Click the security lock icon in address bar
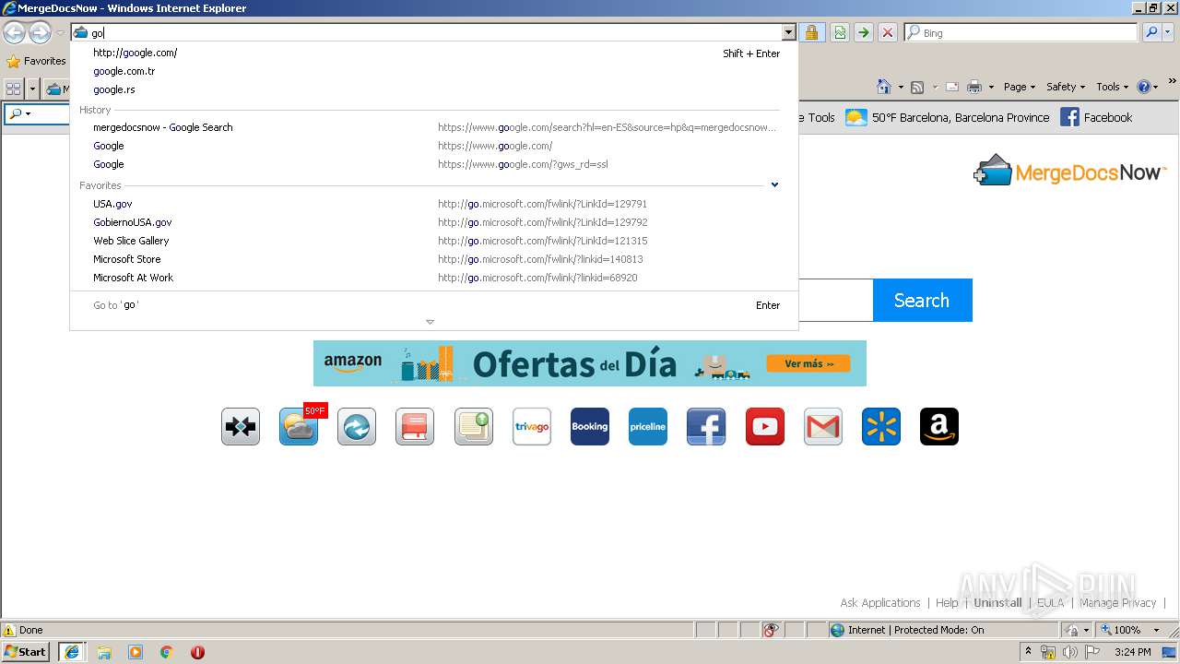This screenshot has width=1180, height=664. click(x=811, y=32)
